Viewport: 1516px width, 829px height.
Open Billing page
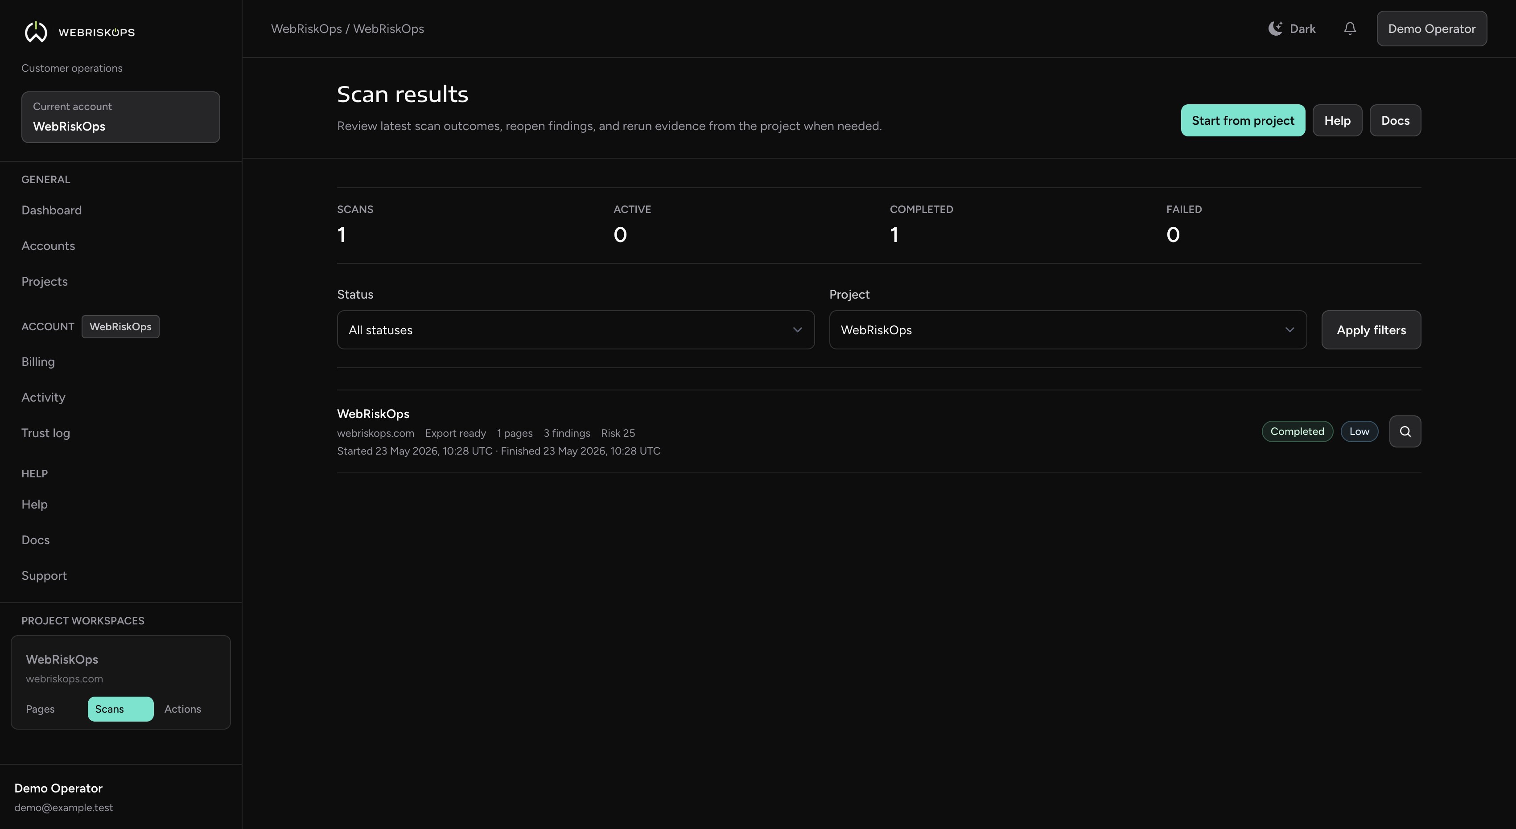point(38,362)
